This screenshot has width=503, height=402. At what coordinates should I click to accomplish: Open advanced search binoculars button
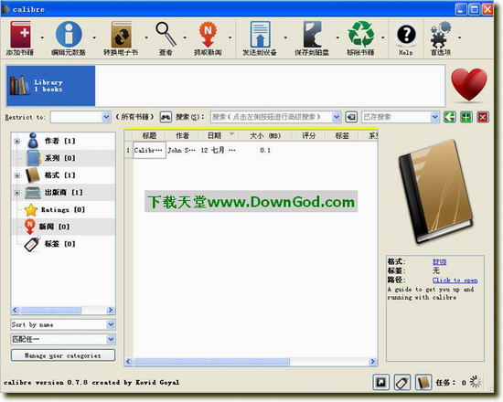point(166,117)
